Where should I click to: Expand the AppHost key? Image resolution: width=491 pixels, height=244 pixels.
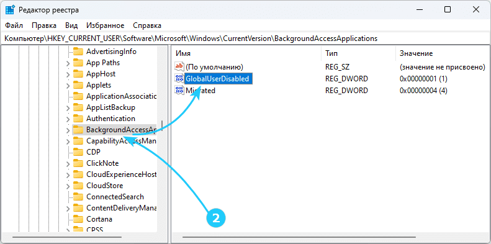coord(68,75)
